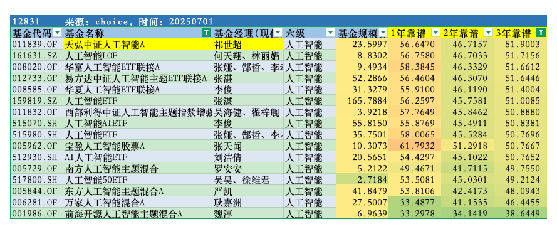Select the fund name 华富人工智能ETF联接A
The height and width of the screenshot is (229, 557).
coord(138,67)
